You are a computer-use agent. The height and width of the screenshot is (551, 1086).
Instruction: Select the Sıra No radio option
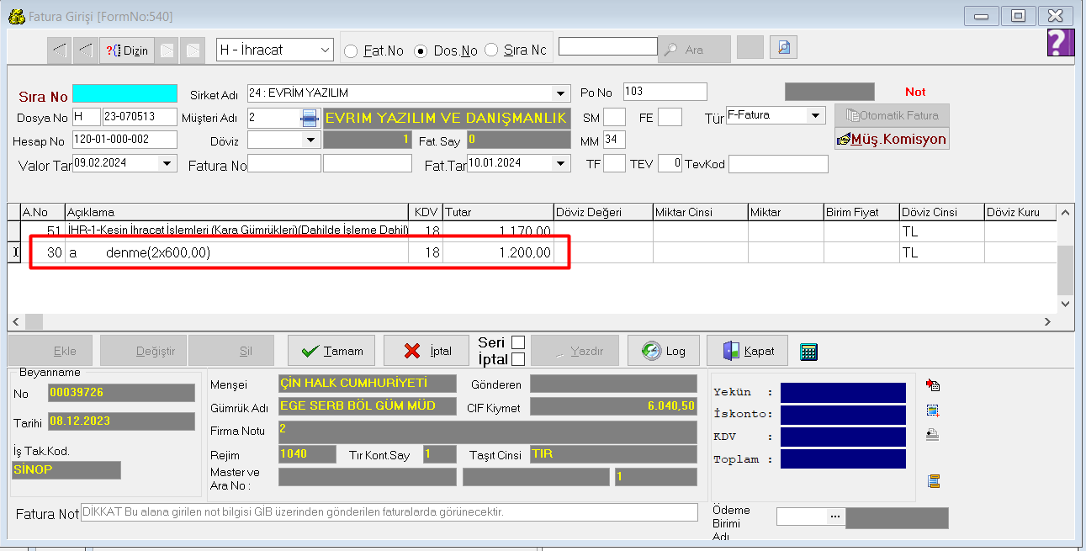(x=491, y=50)
